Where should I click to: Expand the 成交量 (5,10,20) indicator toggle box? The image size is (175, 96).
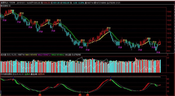point(7,55)
